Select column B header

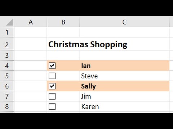click(63, 22)
